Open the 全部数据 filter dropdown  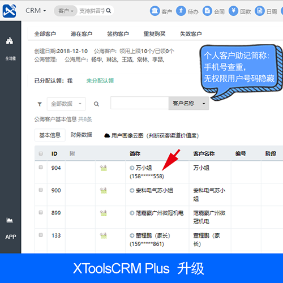coord(66,104)
